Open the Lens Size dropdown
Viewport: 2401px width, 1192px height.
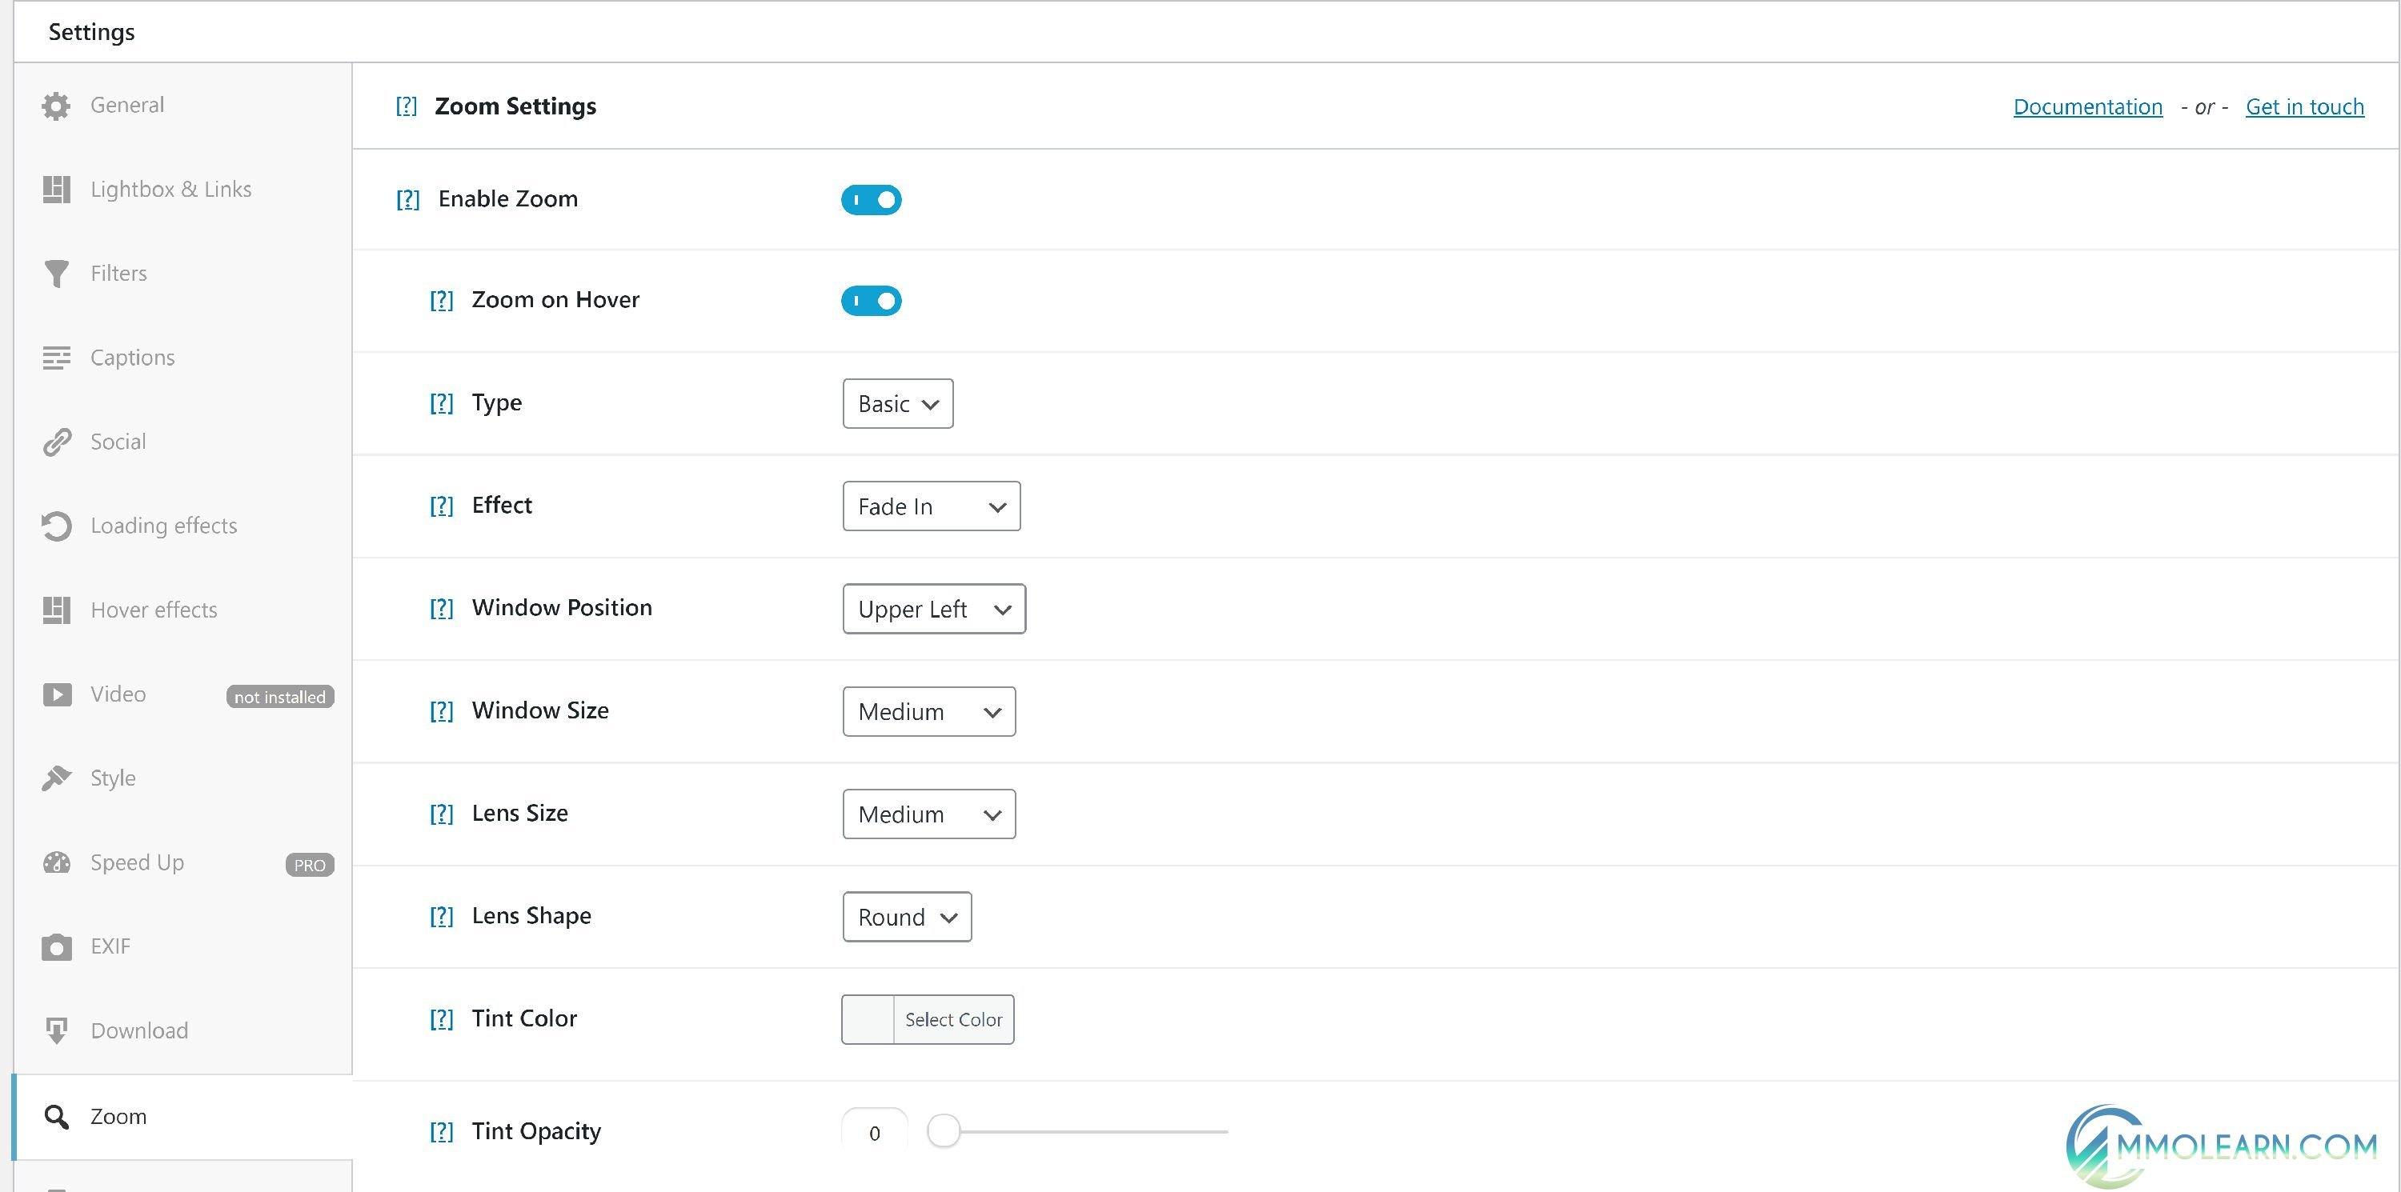[x=928, y=814]
